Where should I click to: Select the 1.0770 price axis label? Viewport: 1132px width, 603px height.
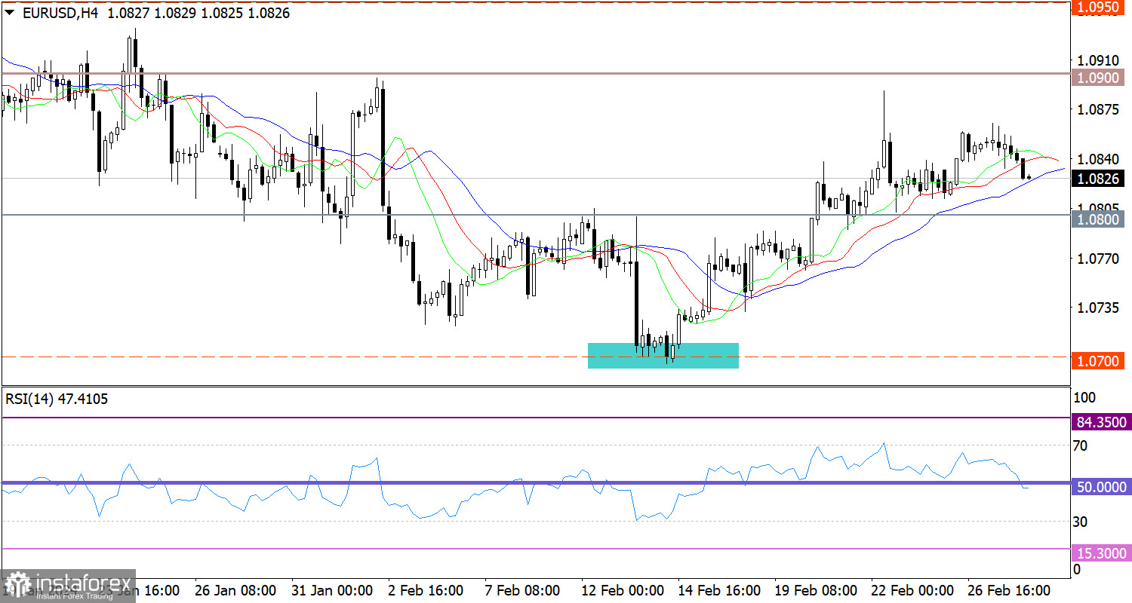1097,259
